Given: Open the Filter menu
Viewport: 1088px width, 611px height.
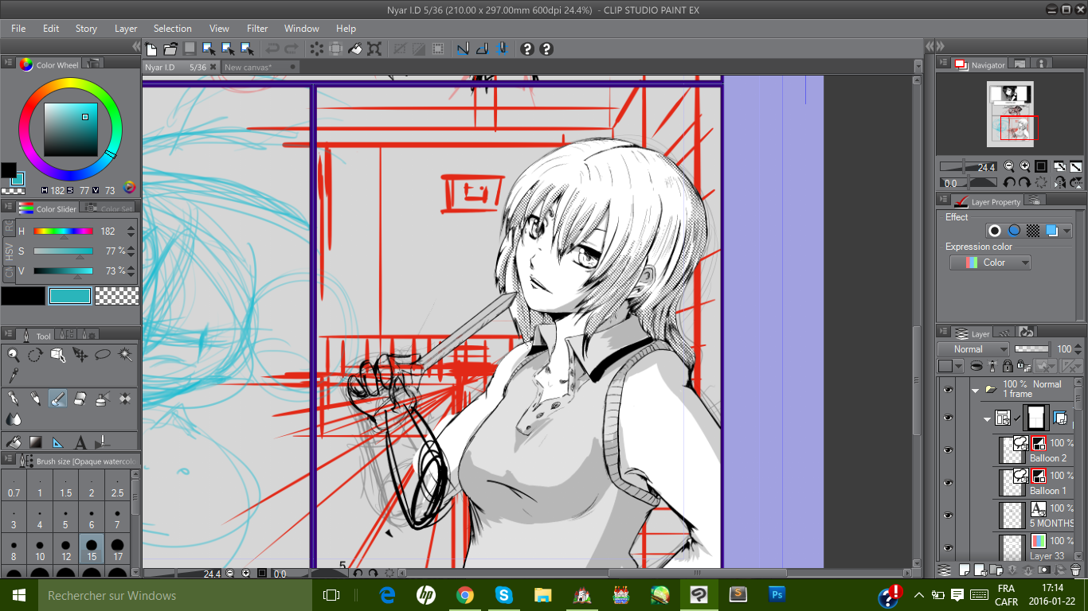Looking at the screenshot, I should pyautogui.click(x=257, y=28).
